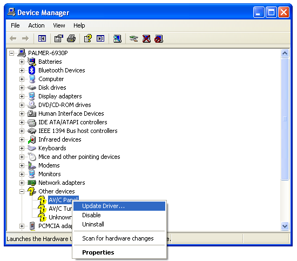Click the Mice and pointing devices icon
This screenshot has width=297, height=261.
[x=32, y=157]
